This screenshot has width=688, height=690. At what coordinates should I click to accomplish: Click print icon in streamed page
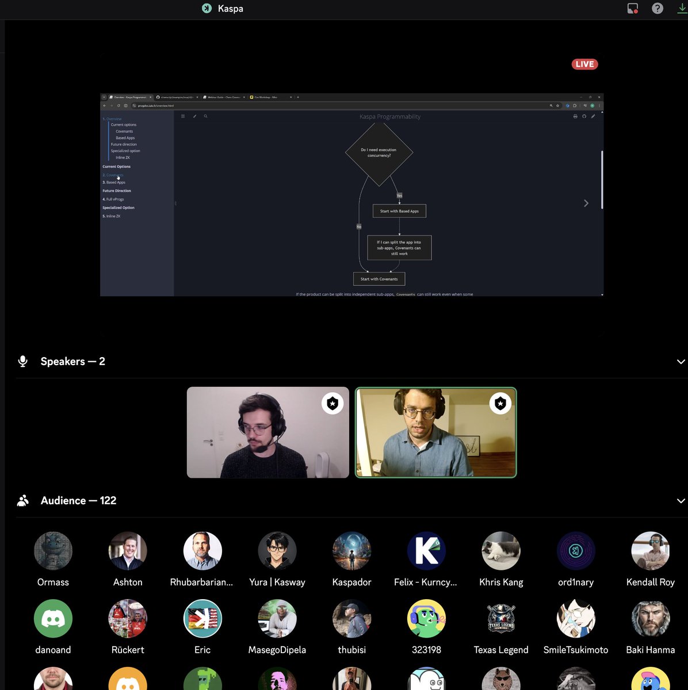click(575, 116)
